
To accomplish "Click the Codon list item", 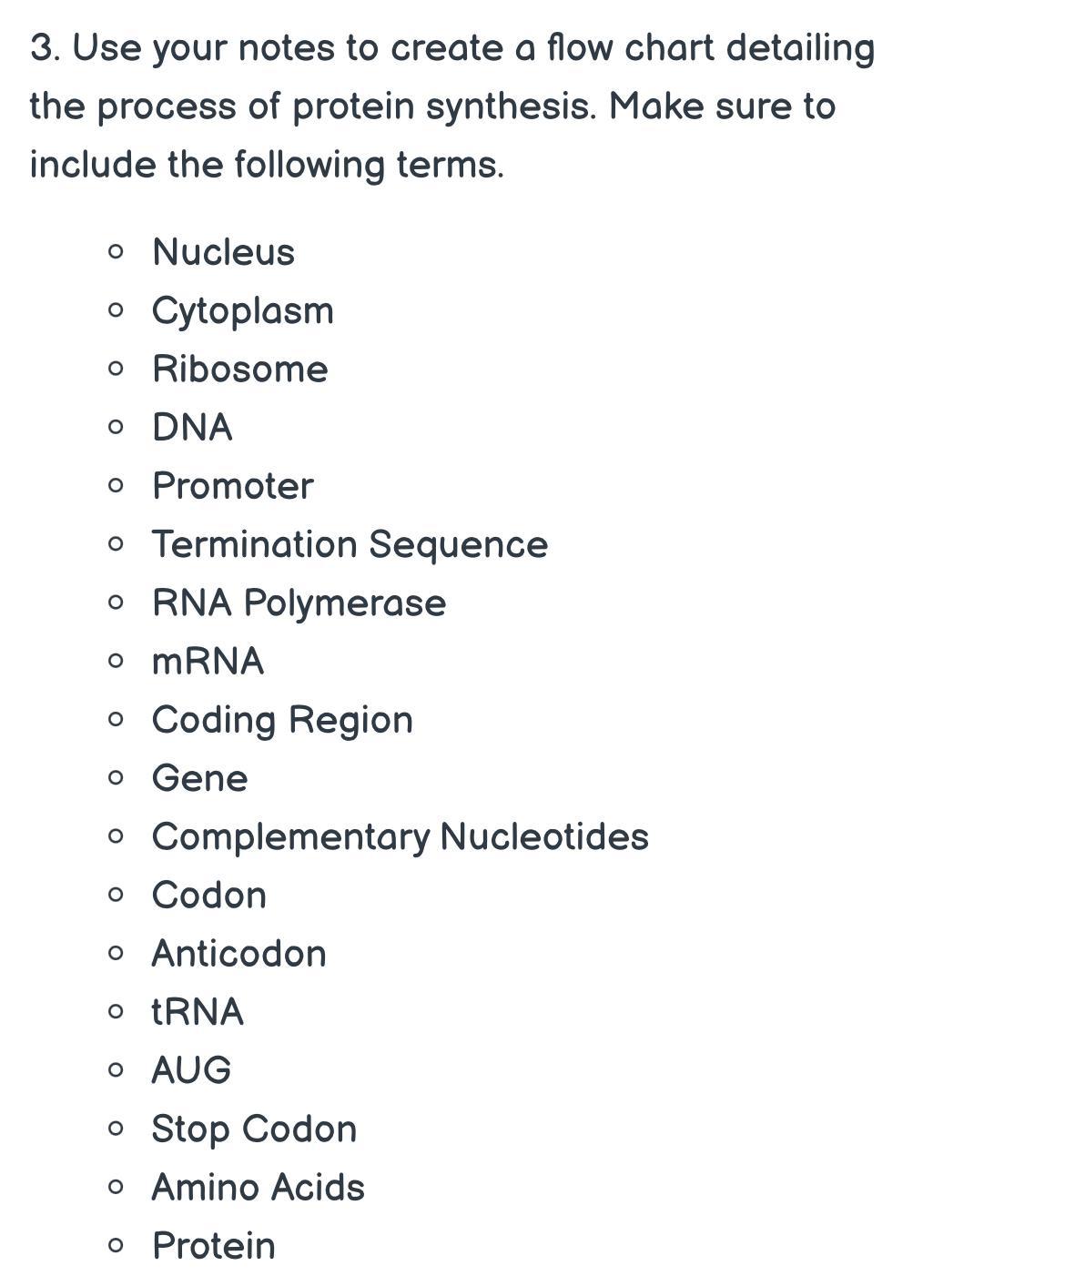I will click(208, 896).
